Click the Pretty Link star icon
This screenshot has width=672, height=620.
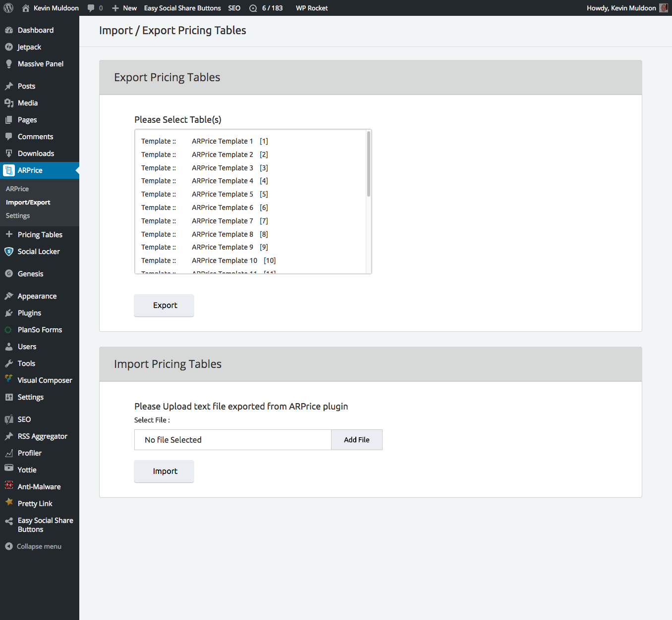[9, 502]
